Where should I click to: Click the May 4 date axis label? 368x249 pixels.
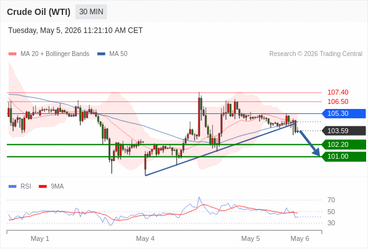(145, 238)
